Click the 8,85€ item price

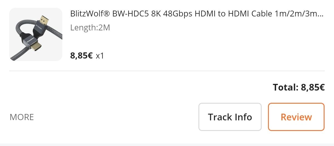(81, 55)
